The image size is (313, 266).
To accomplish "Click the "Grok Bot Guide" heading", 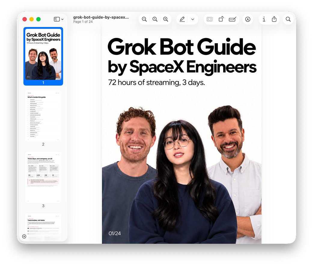I will point(182,47).
